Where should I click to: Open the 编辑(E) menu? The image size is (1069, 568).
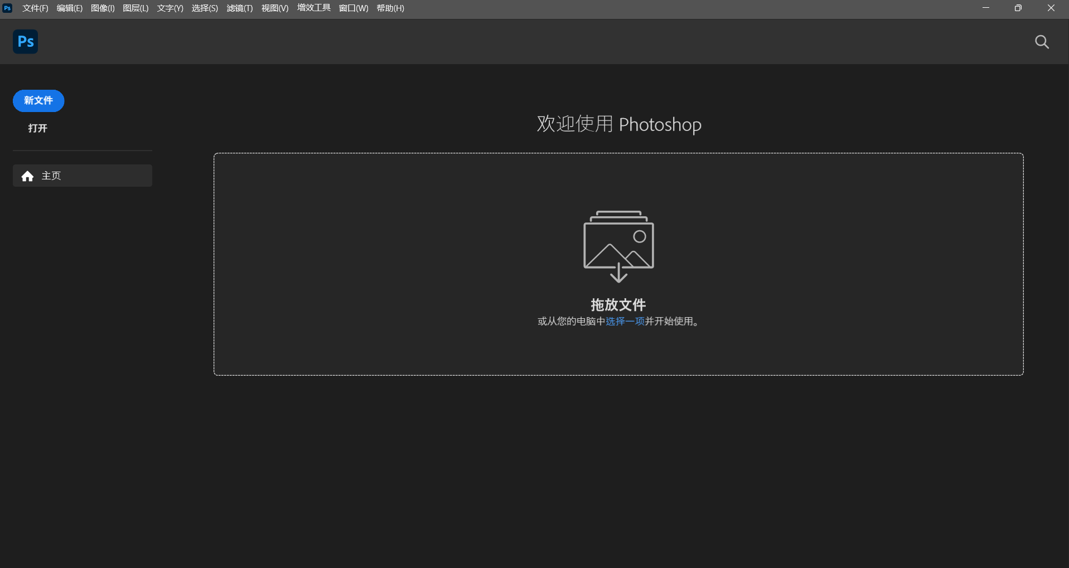point(70,8)
